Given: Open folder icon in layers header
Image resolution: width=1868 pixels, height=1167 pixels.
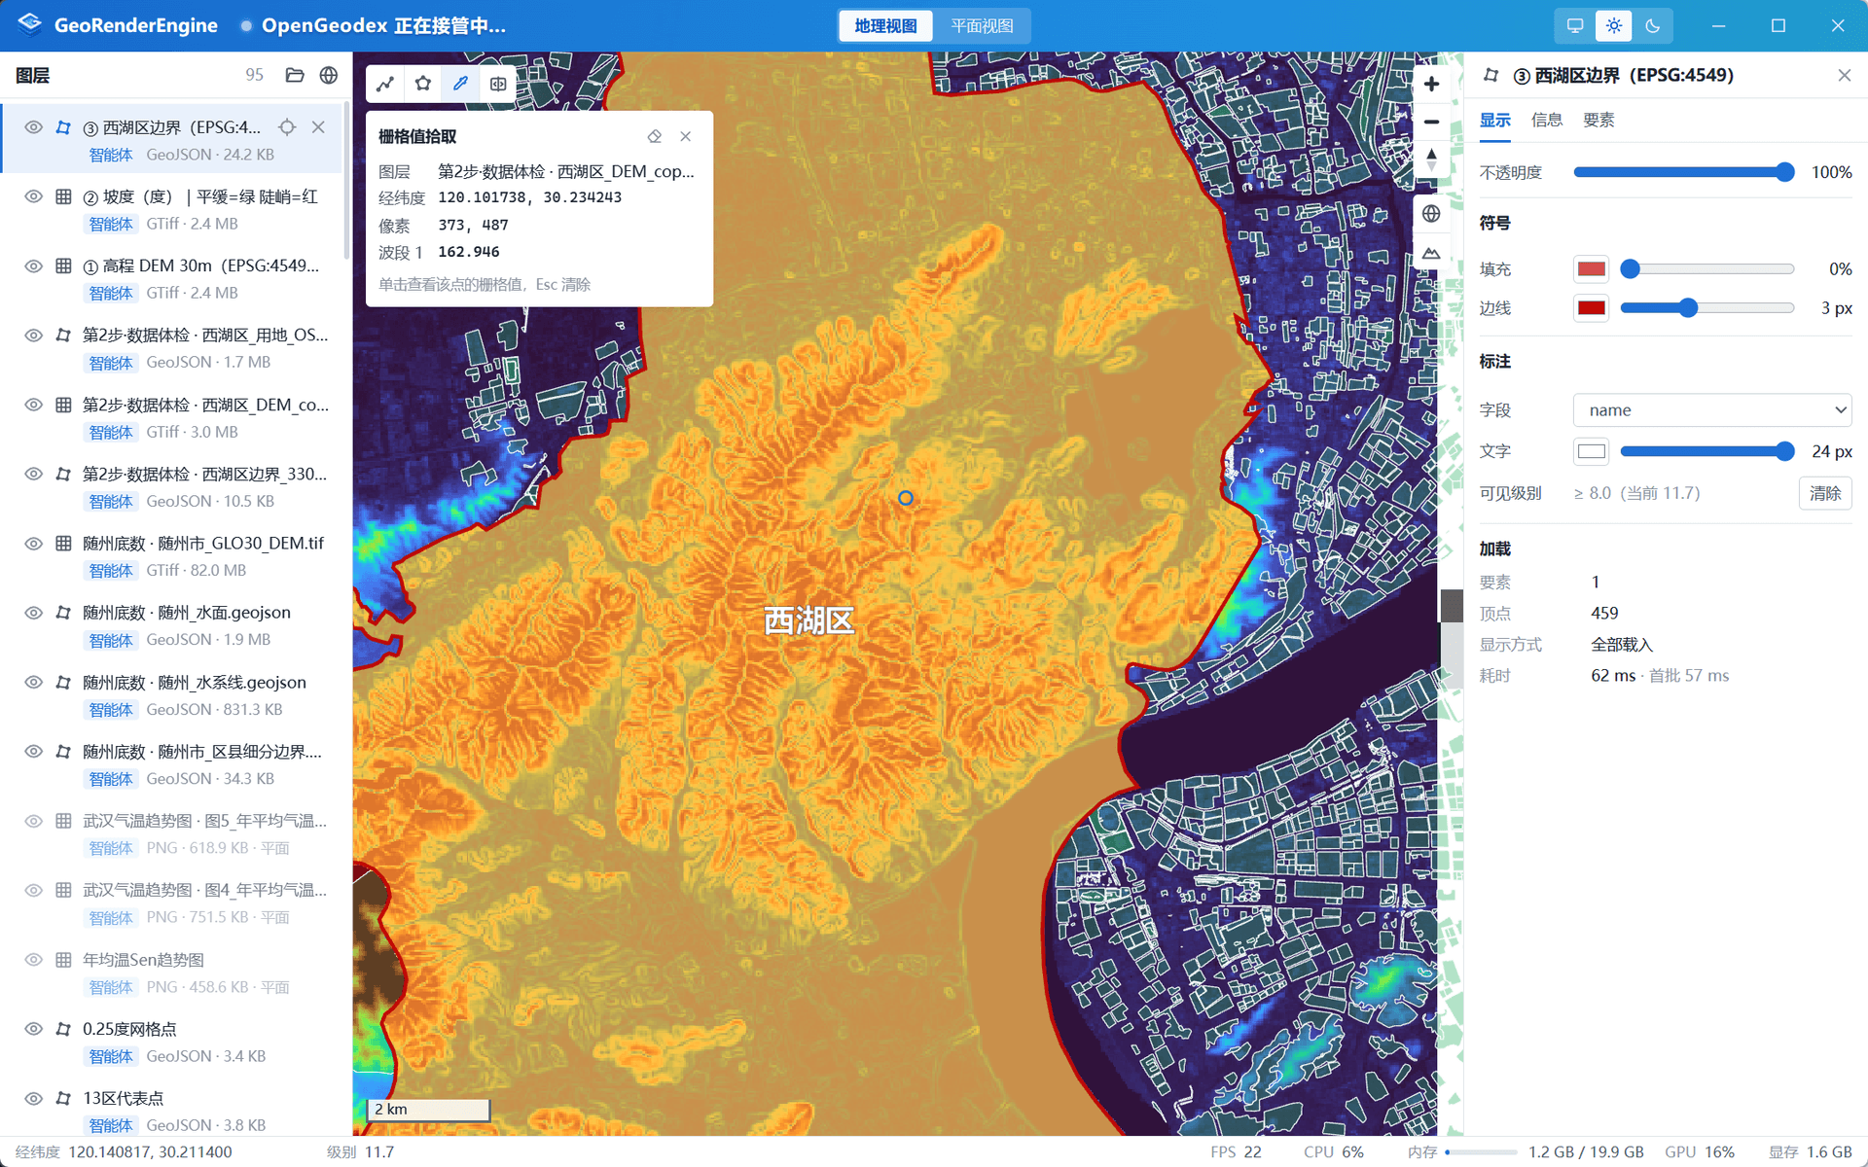Looking at the screenshot, I should (x=295, y=75).
